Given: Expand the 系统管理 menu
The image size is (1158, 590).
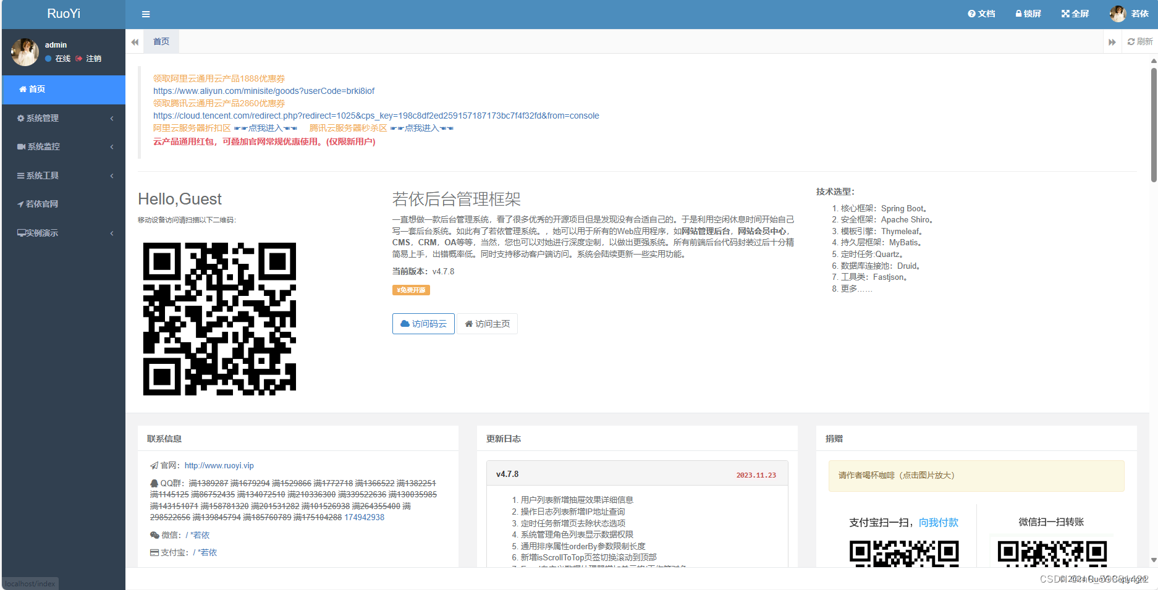Looking at the screenshot, I should pyautogui.click(x=41, y=118).
